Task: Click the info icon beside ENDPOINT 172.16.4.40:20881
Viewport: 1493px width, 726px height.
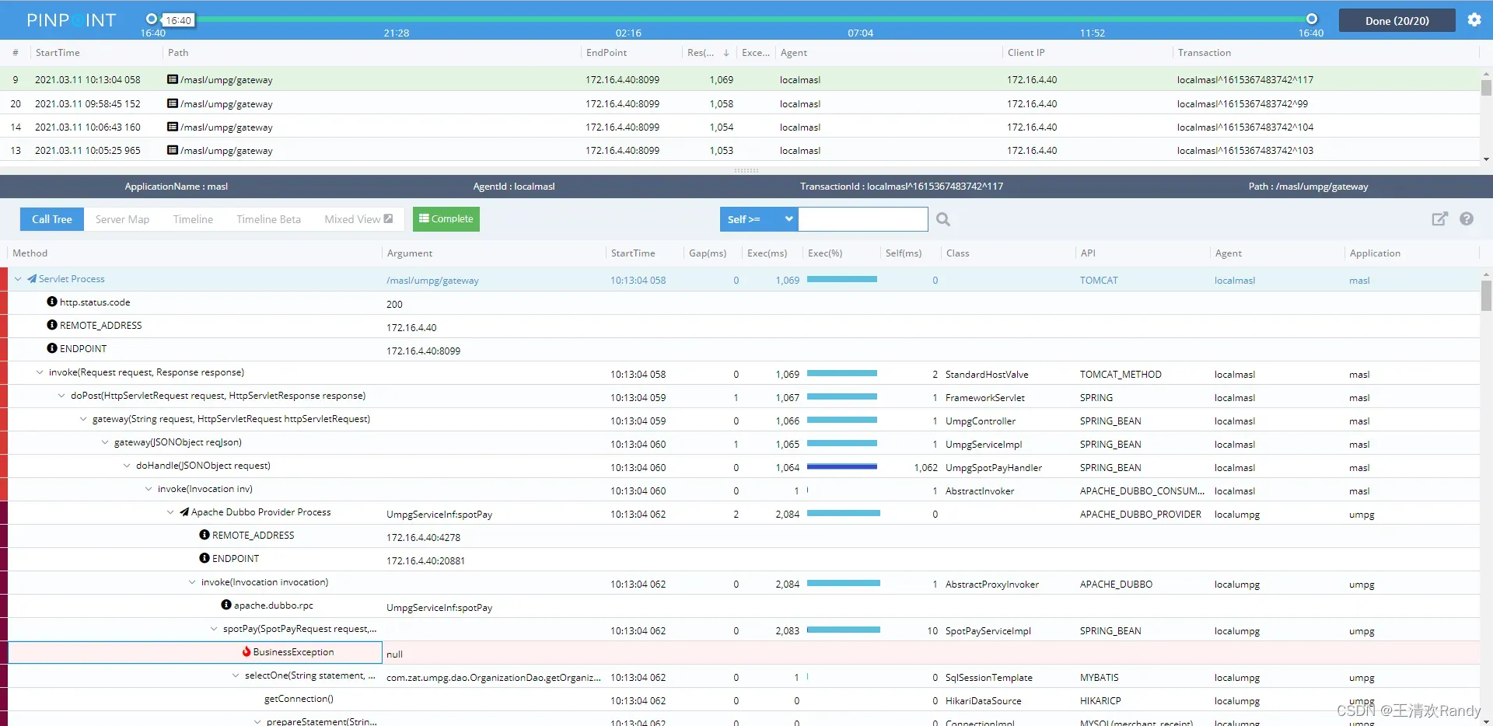Action: (205, 558)
